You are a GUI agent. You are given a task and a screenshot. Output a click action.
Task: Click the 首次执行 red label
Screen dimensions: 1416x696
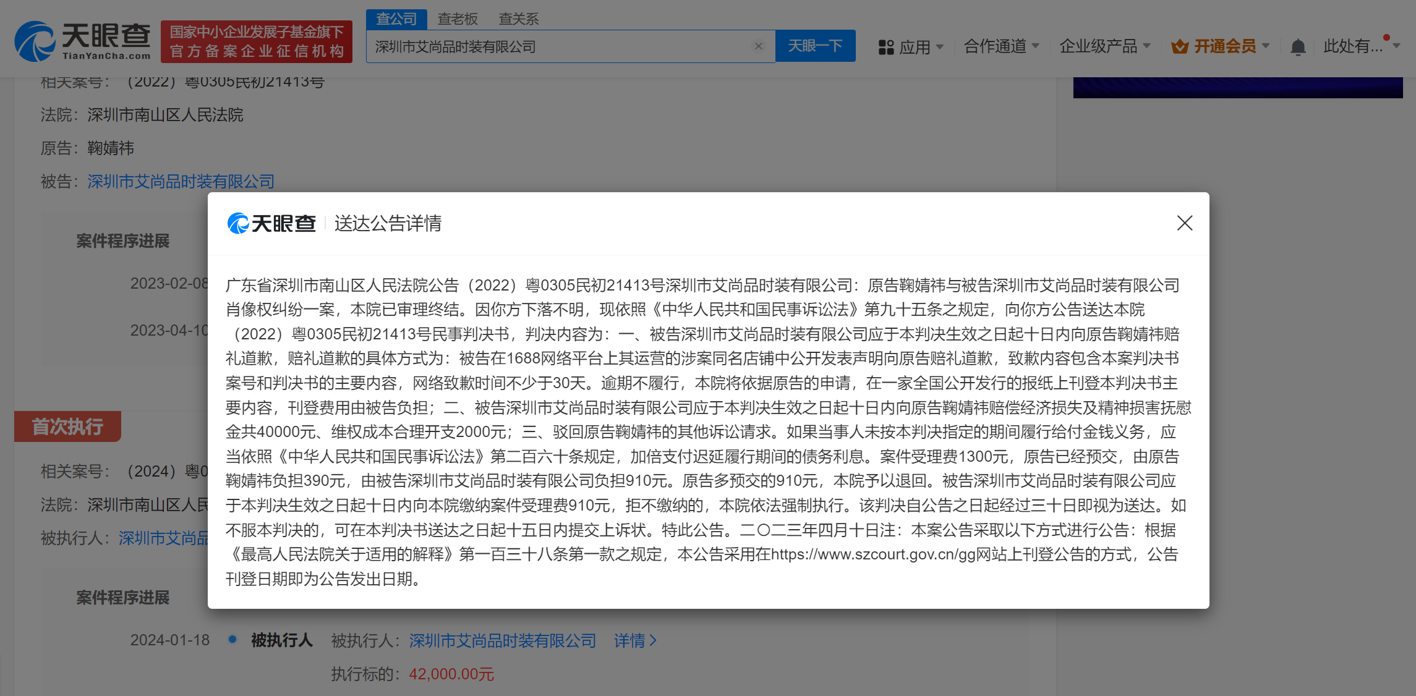click(x=67, y=427)
